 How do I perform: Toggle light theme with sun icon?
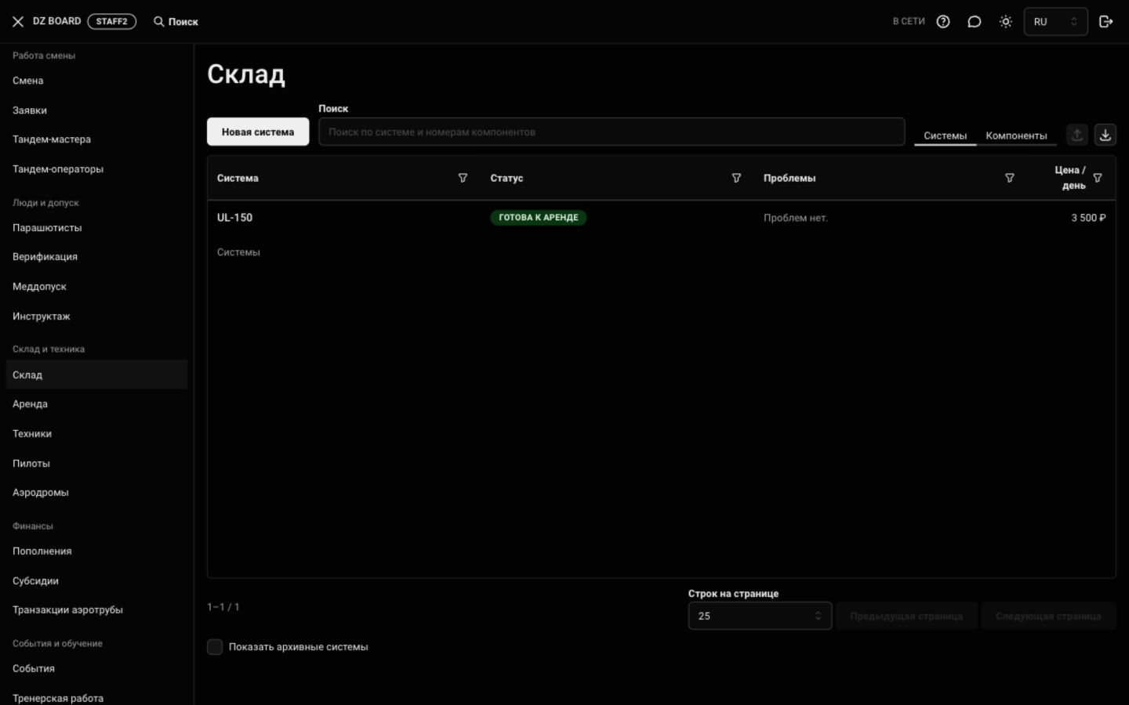(x=1006, y=22)
